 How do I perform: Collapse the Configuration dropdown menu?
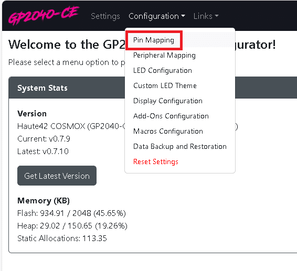157,16
